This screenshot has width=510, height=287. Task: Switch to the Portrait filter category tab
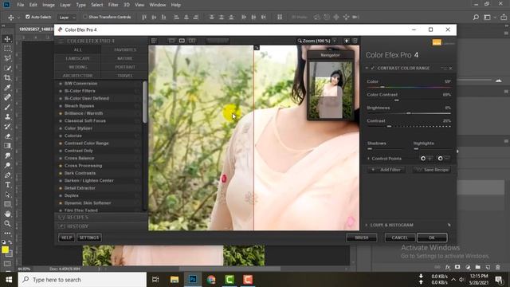pyautogui.click(x=125, y=67)
